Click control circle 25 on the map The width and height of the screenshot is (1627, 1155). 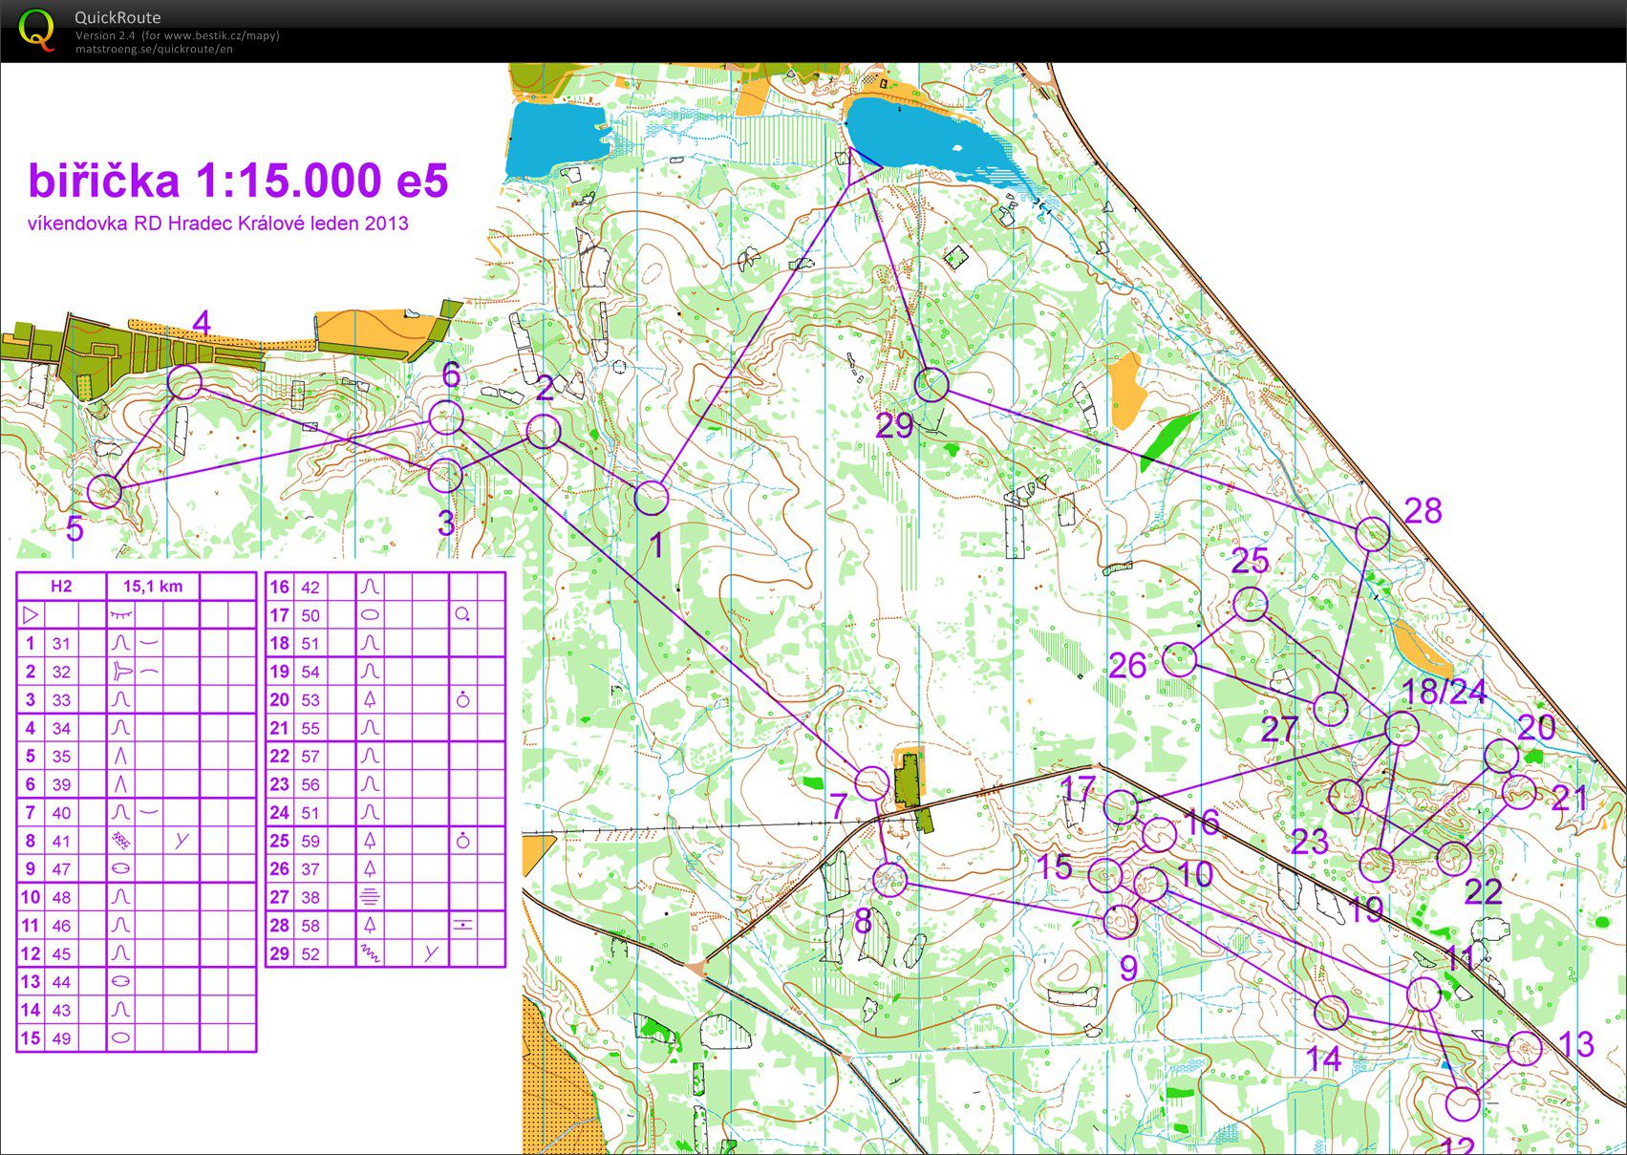coord(1250,604)
